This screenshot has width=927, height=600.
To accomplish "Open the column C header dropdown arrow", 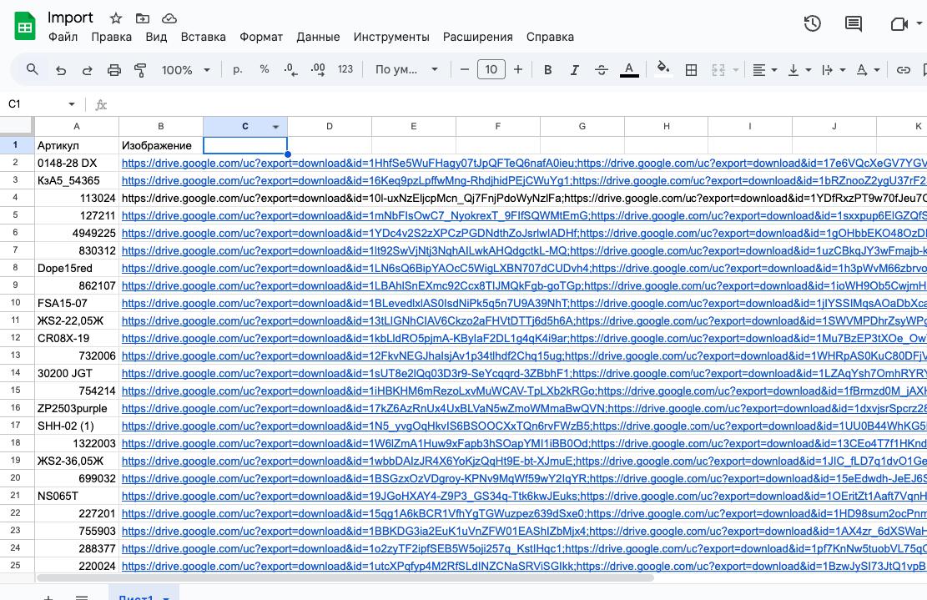I will (x=275, y=127).
